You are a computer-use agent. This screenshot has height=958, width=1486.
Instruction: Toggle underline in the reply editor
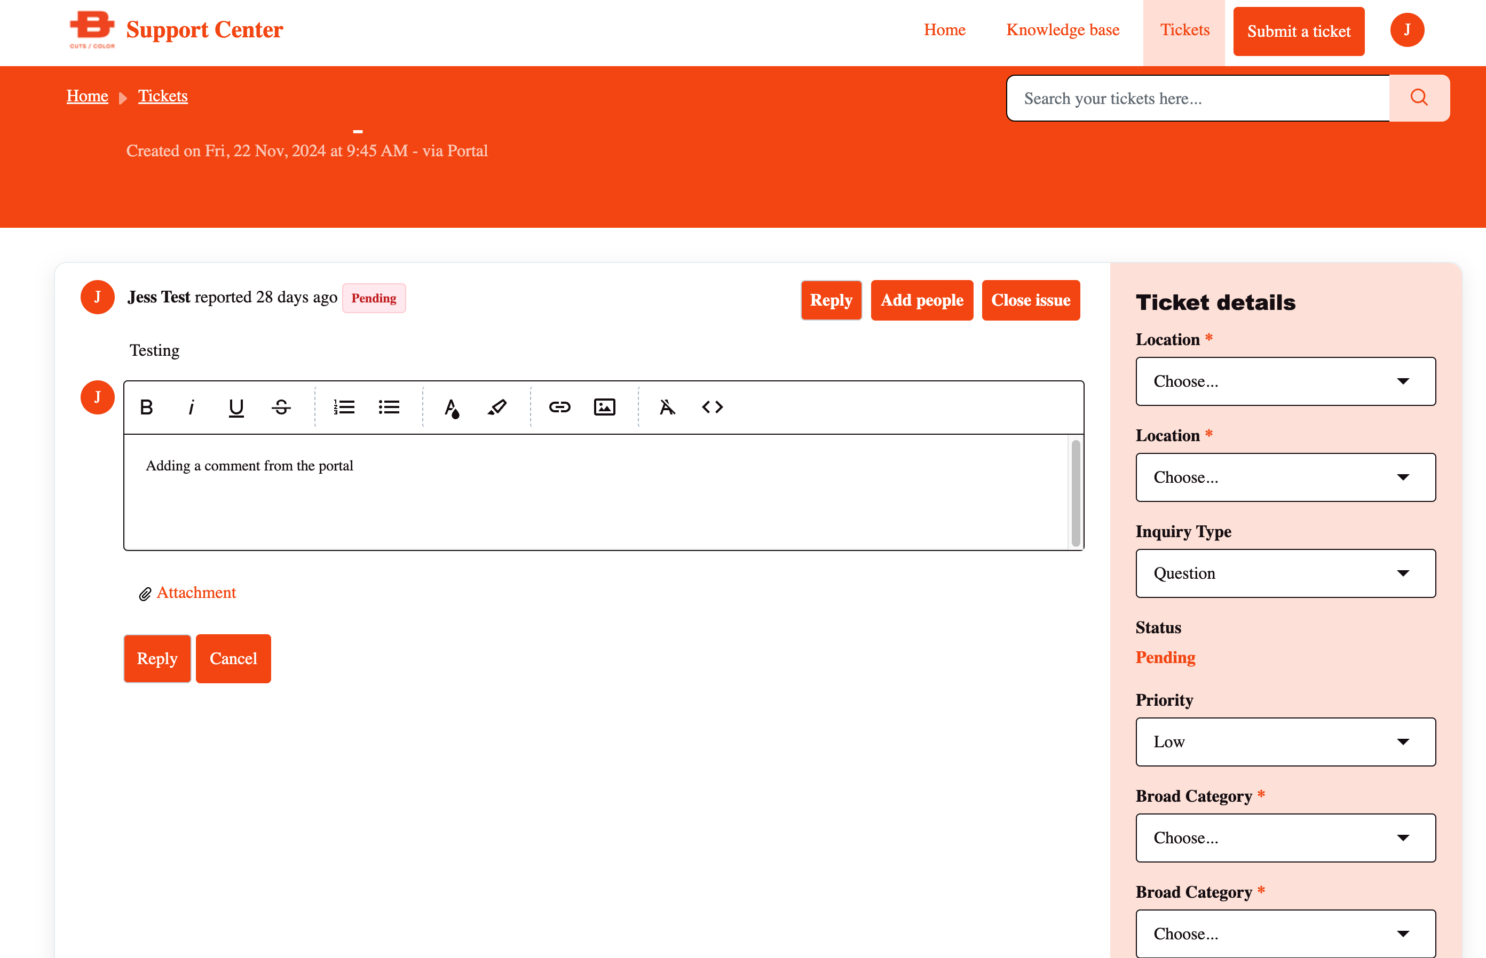[236, 407]
